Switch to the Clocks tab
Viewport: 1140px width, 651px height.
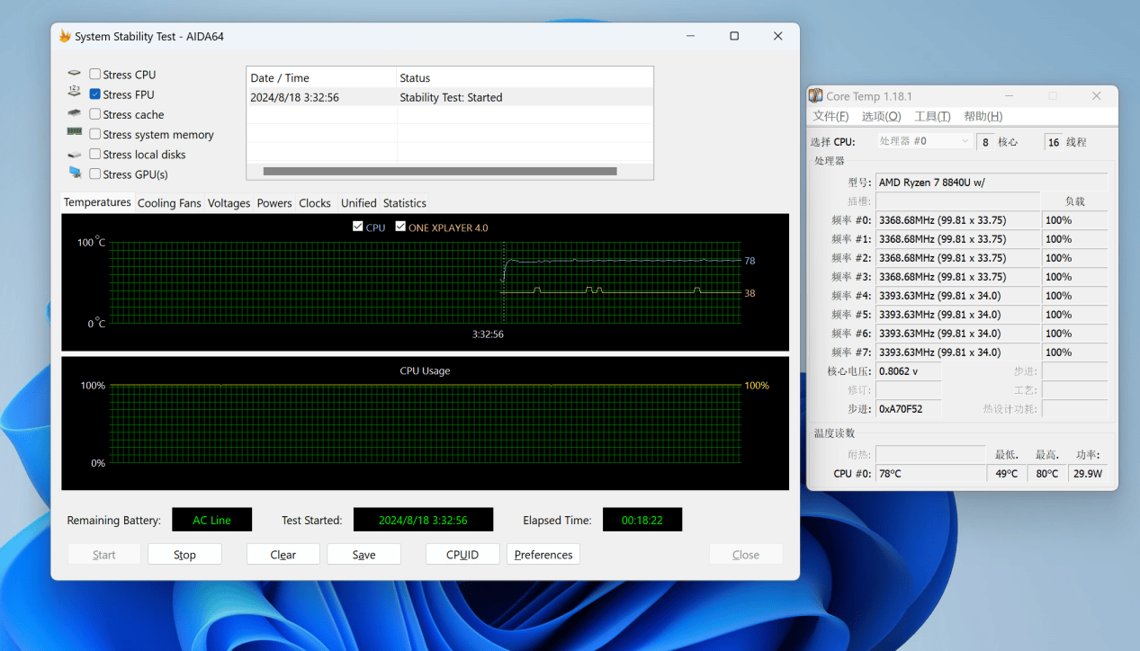click(x=315, y=203)
